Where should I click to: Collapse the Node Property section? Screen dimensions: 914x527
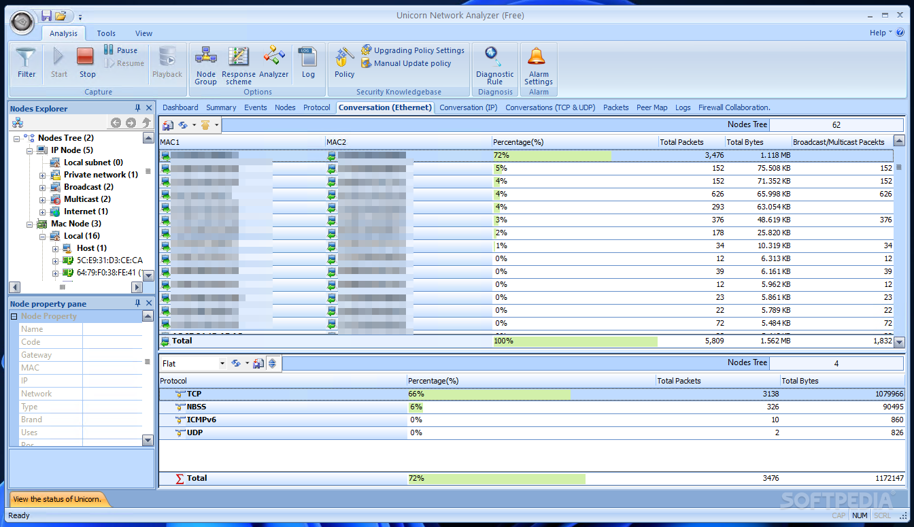(x=14, y=316)
